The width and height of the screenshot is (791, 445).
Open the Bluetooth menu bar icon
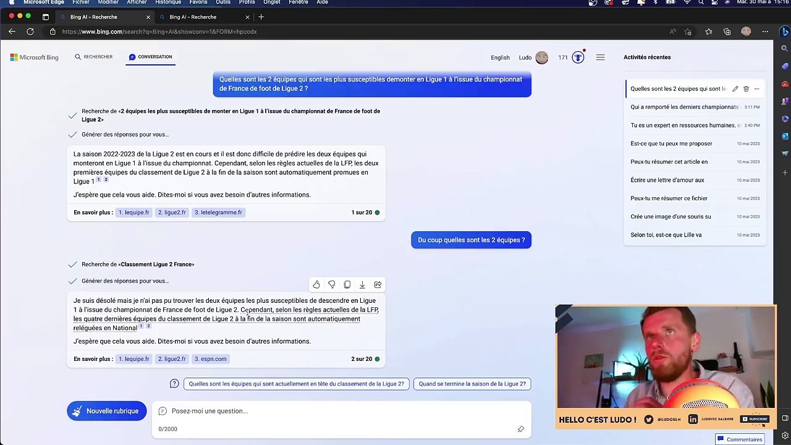click(656, 2)
